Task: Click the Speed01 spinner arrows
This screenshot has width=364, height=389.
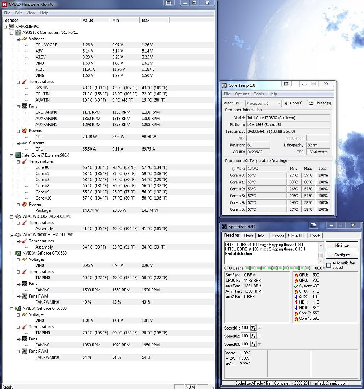Action: pos(254,328)
